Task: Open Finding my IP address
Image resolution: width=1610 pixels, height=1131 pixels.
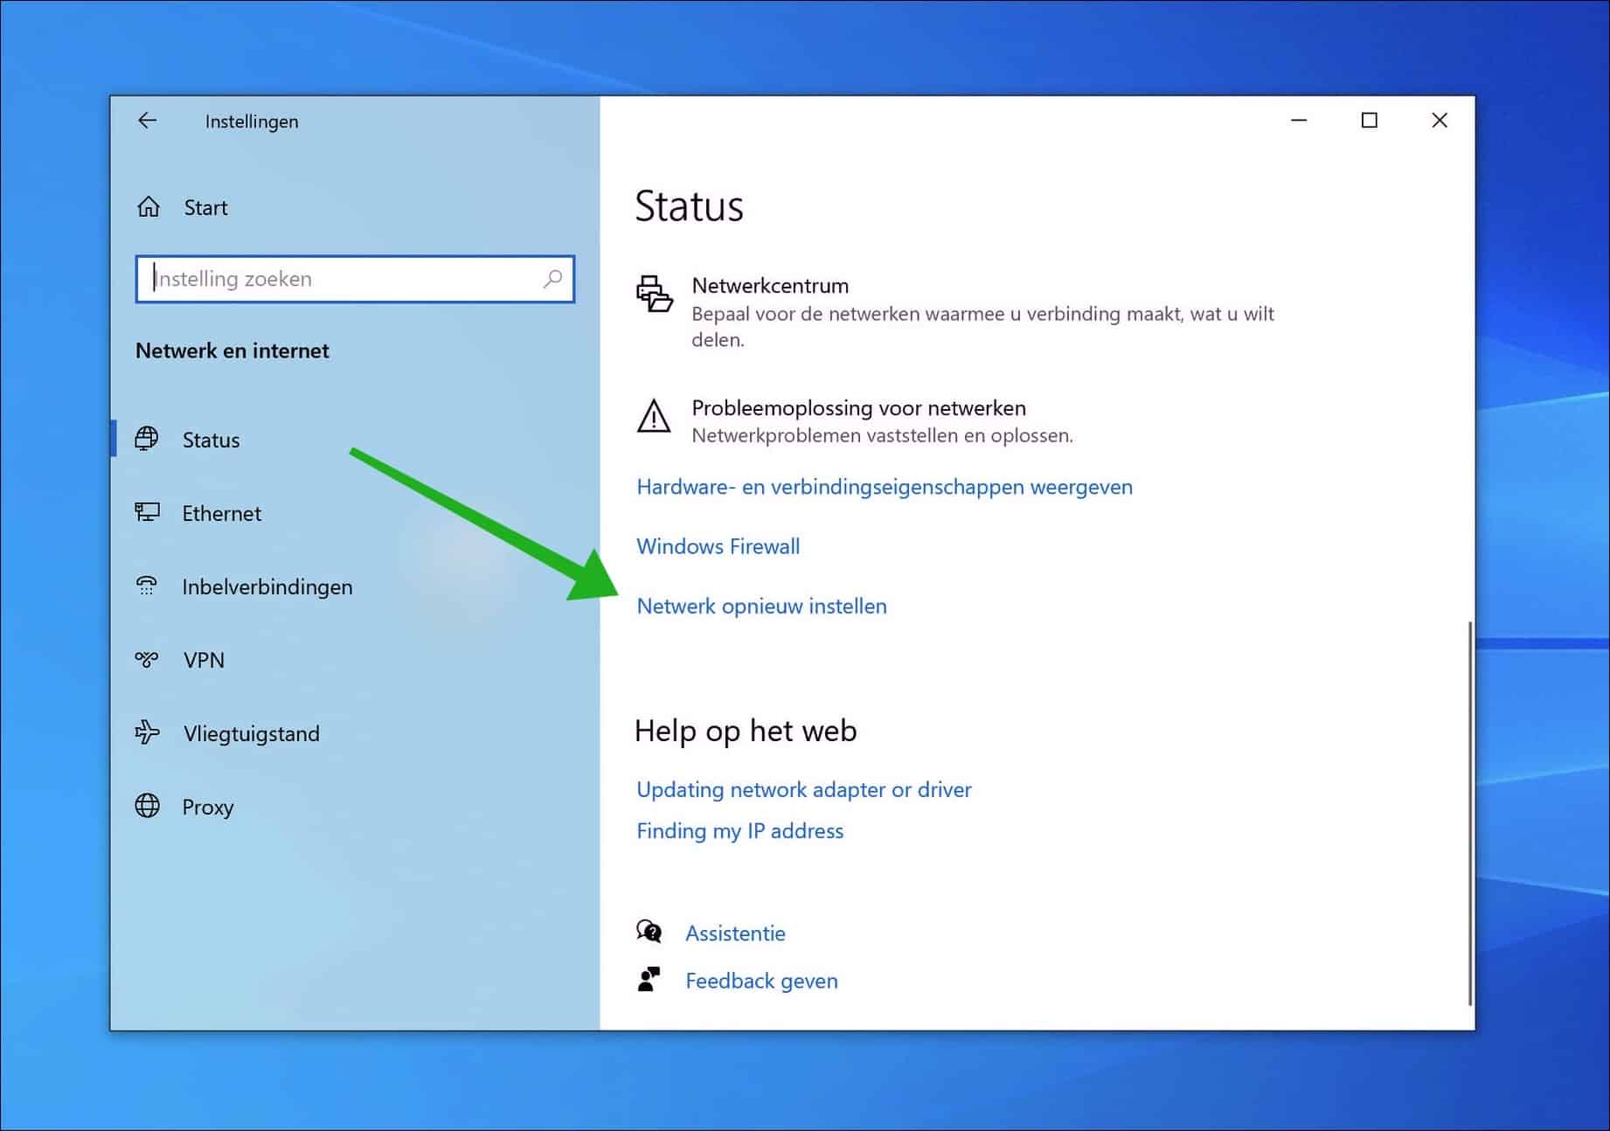Action: pos(739,830)
